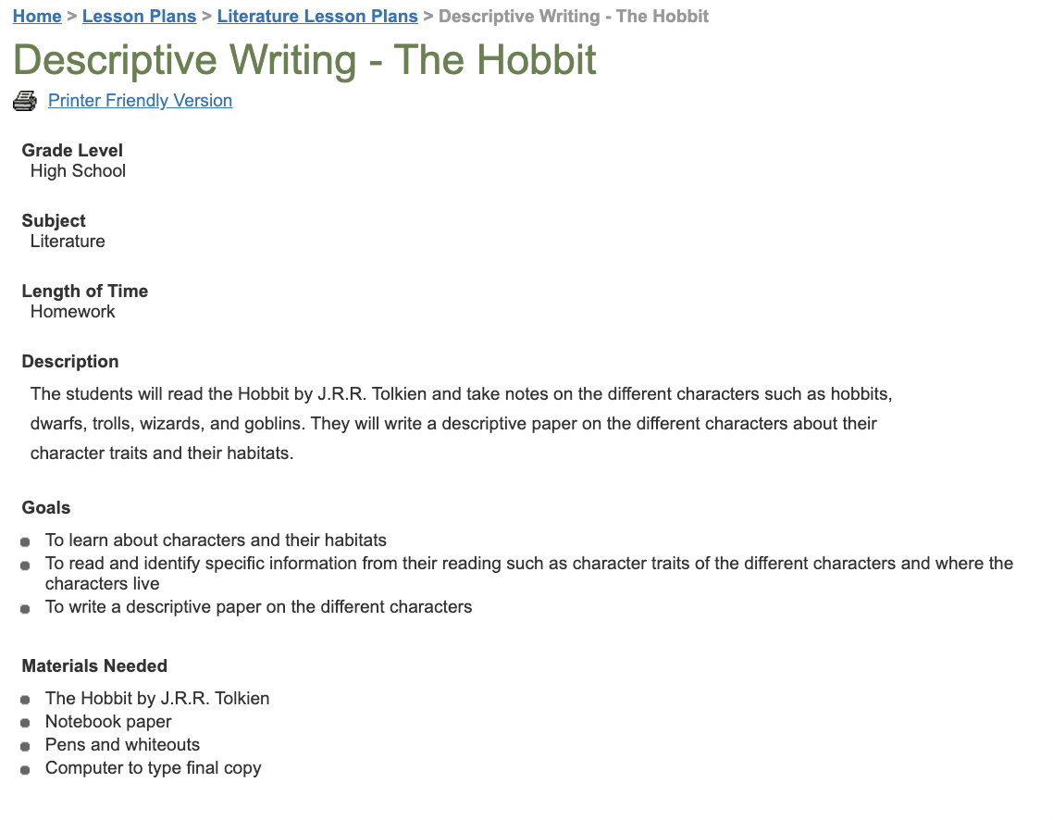Open the Printer Friendly Version link
The width and height of the screenshot is (1053, 820).
pos(140,100)
